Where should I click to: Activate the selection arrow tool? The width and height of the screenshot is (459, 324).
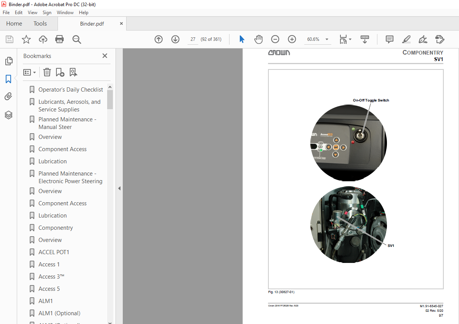point(242,39)
